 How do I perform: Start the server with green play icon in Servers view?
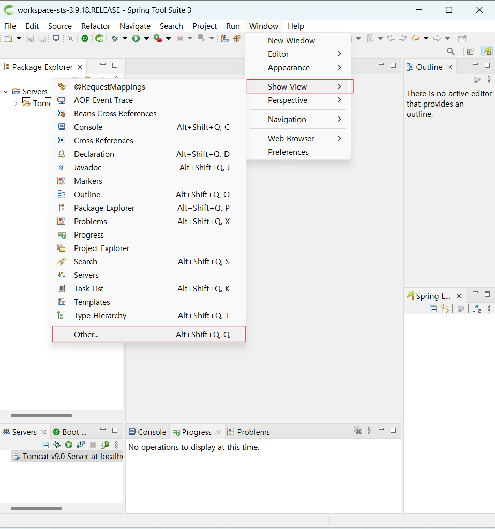coord(69,445)
